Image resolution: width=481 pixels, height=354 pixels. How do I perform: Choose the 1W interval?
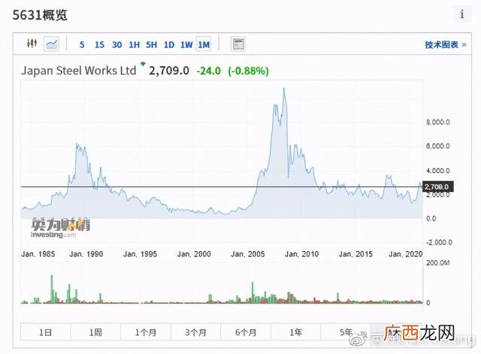(x=186, y=45)
